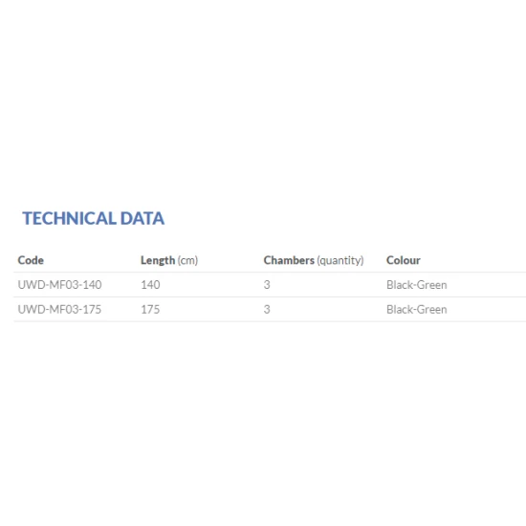Click the word Length in the header
Screen dimensions: 526x526
pyautogui.click(x=158, y=260)
